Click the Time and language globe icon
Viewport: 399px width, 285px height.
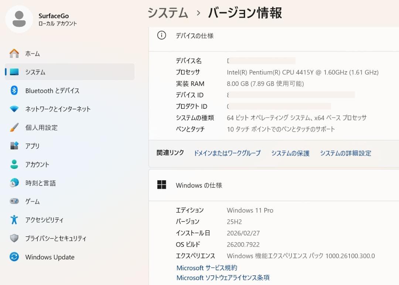point(14,183)
